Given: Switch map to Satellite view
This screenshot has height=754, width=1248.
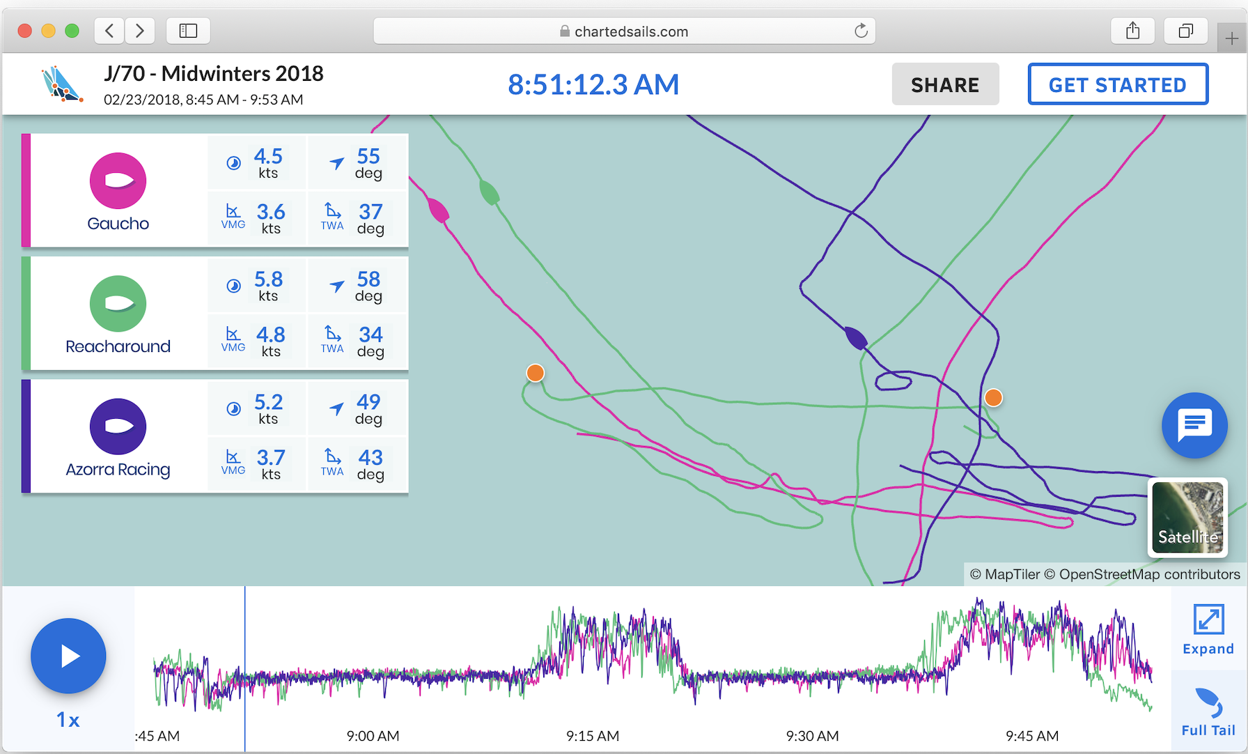Looking at the screenshot, I should click(1187, 517).
